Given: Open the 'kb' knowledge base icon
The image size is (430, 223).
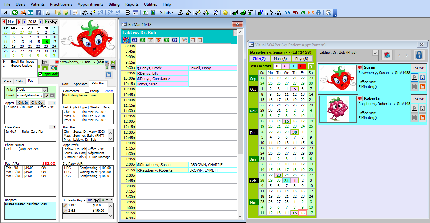Looking at the screenshot, I should [31, 13].
